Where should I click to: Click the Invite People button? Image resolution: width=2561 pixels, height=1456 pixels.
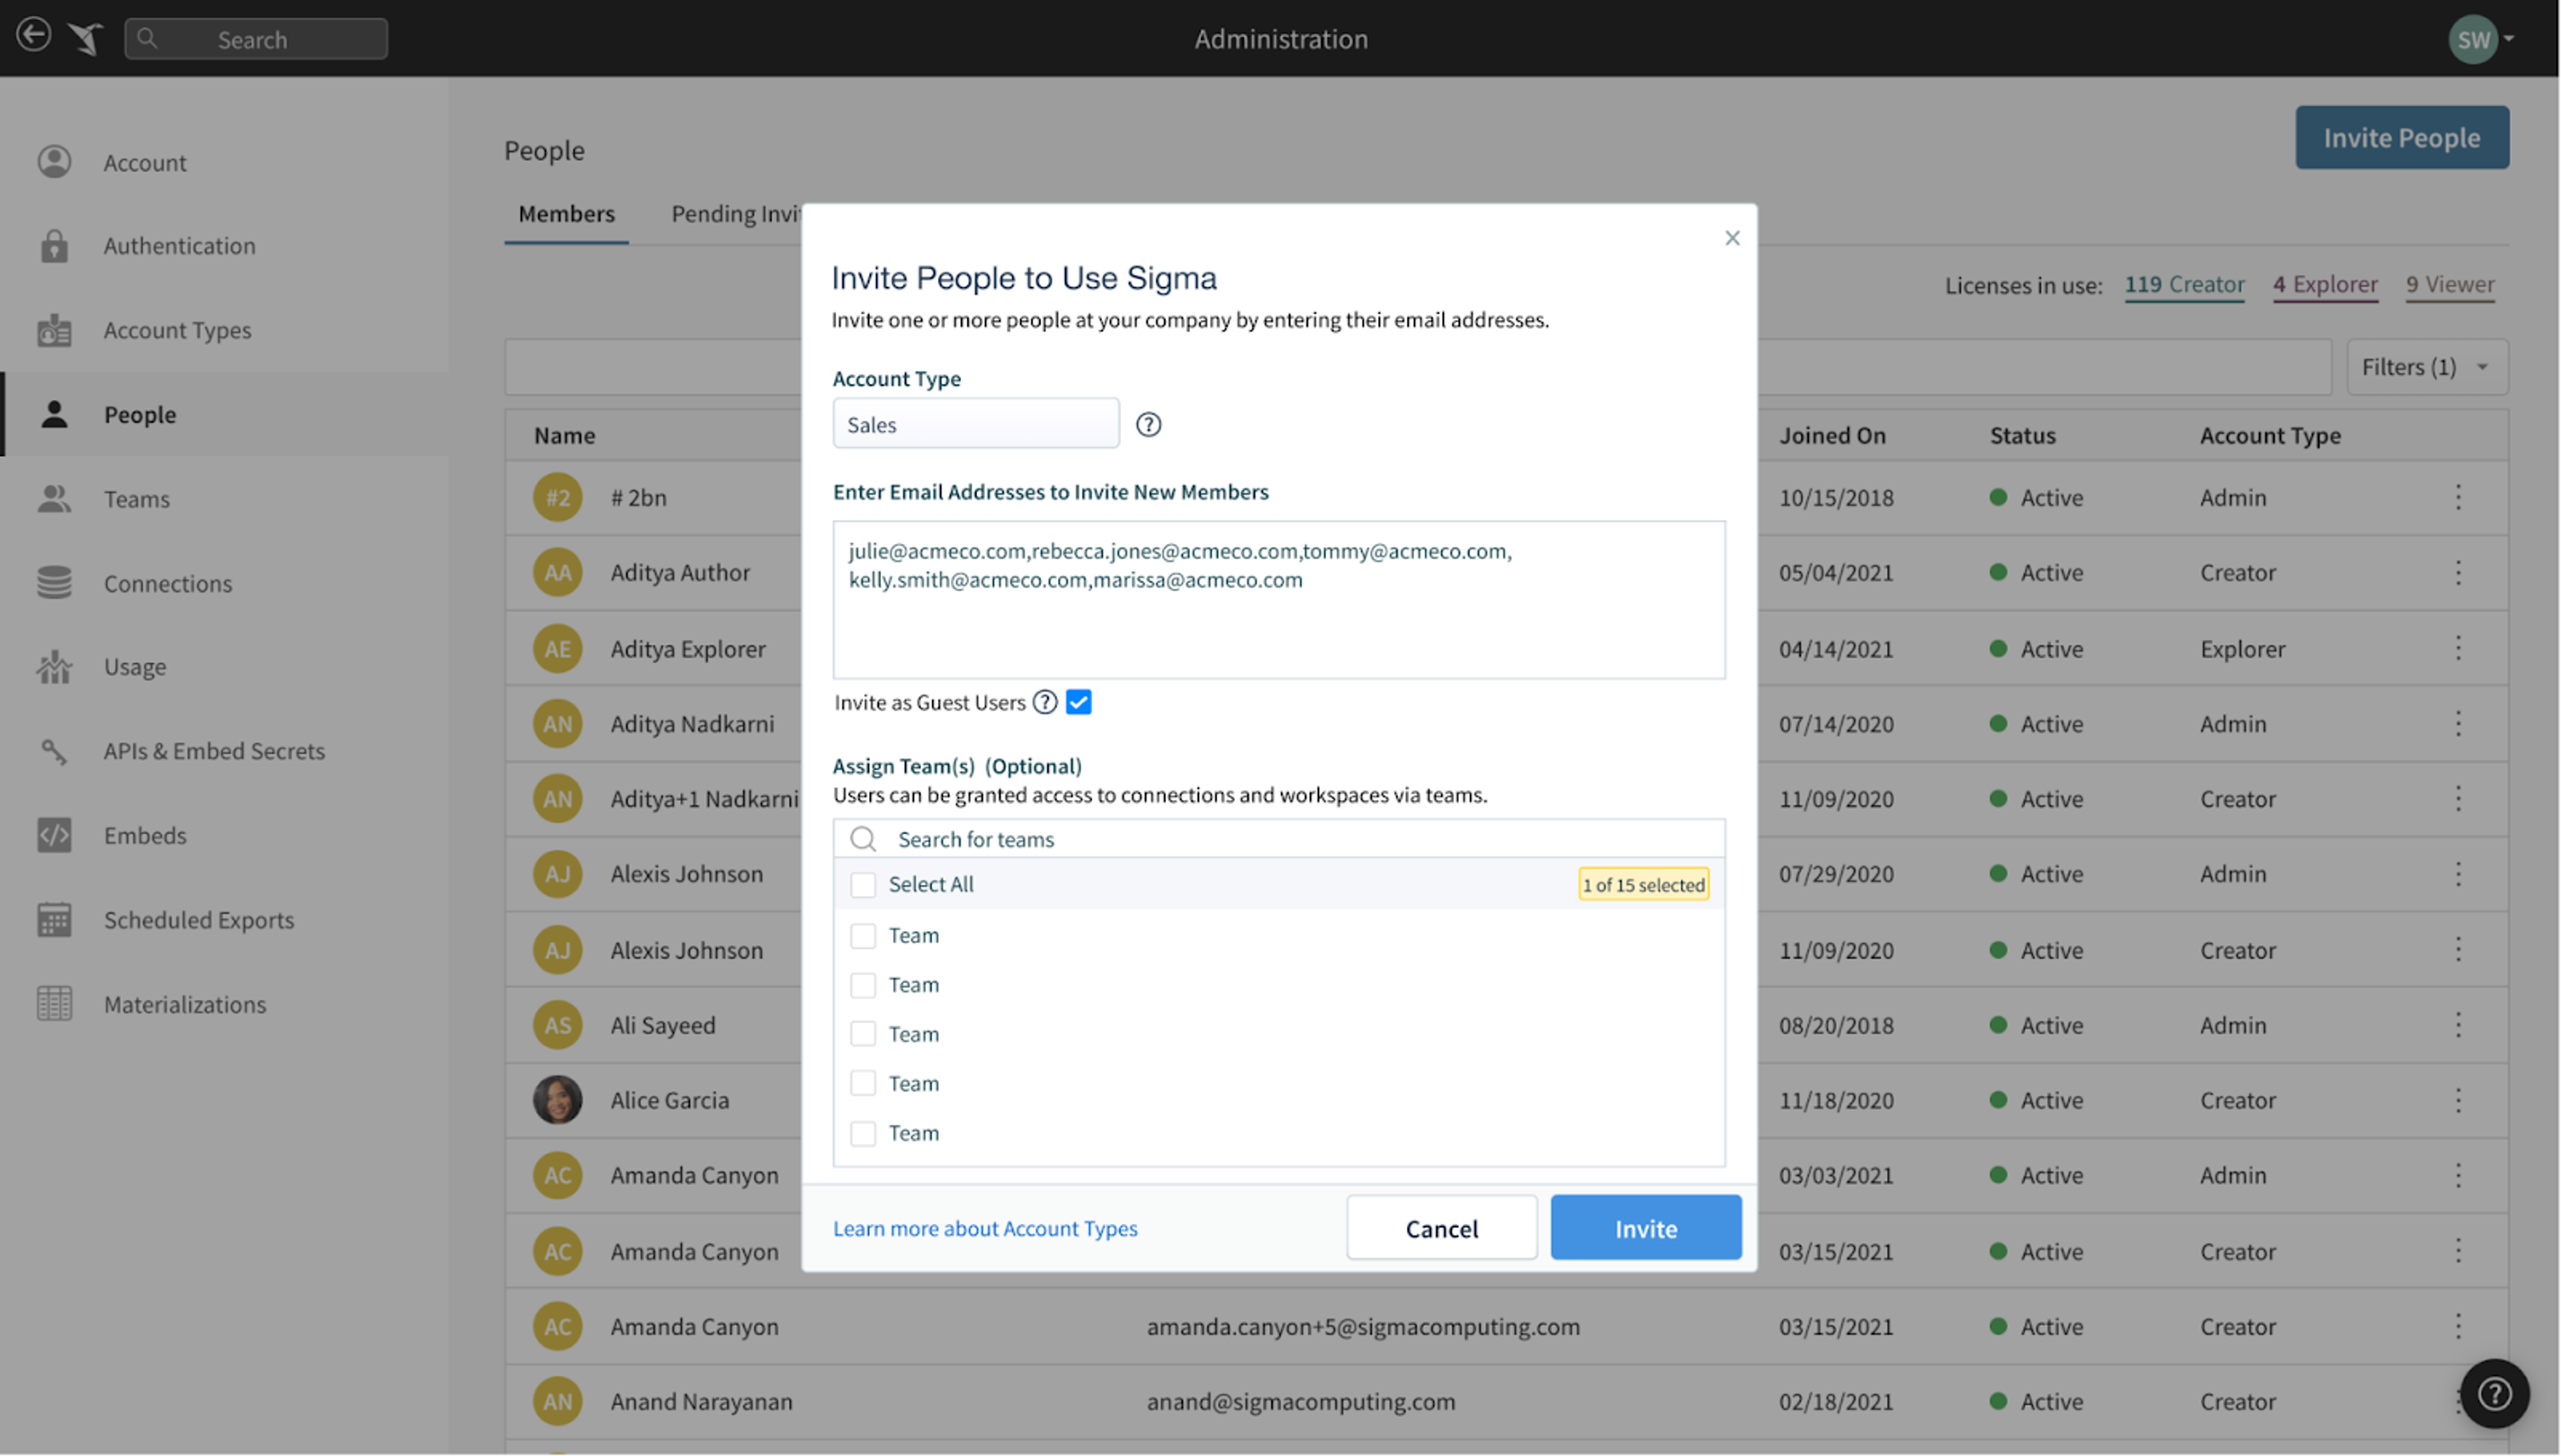2401,137
